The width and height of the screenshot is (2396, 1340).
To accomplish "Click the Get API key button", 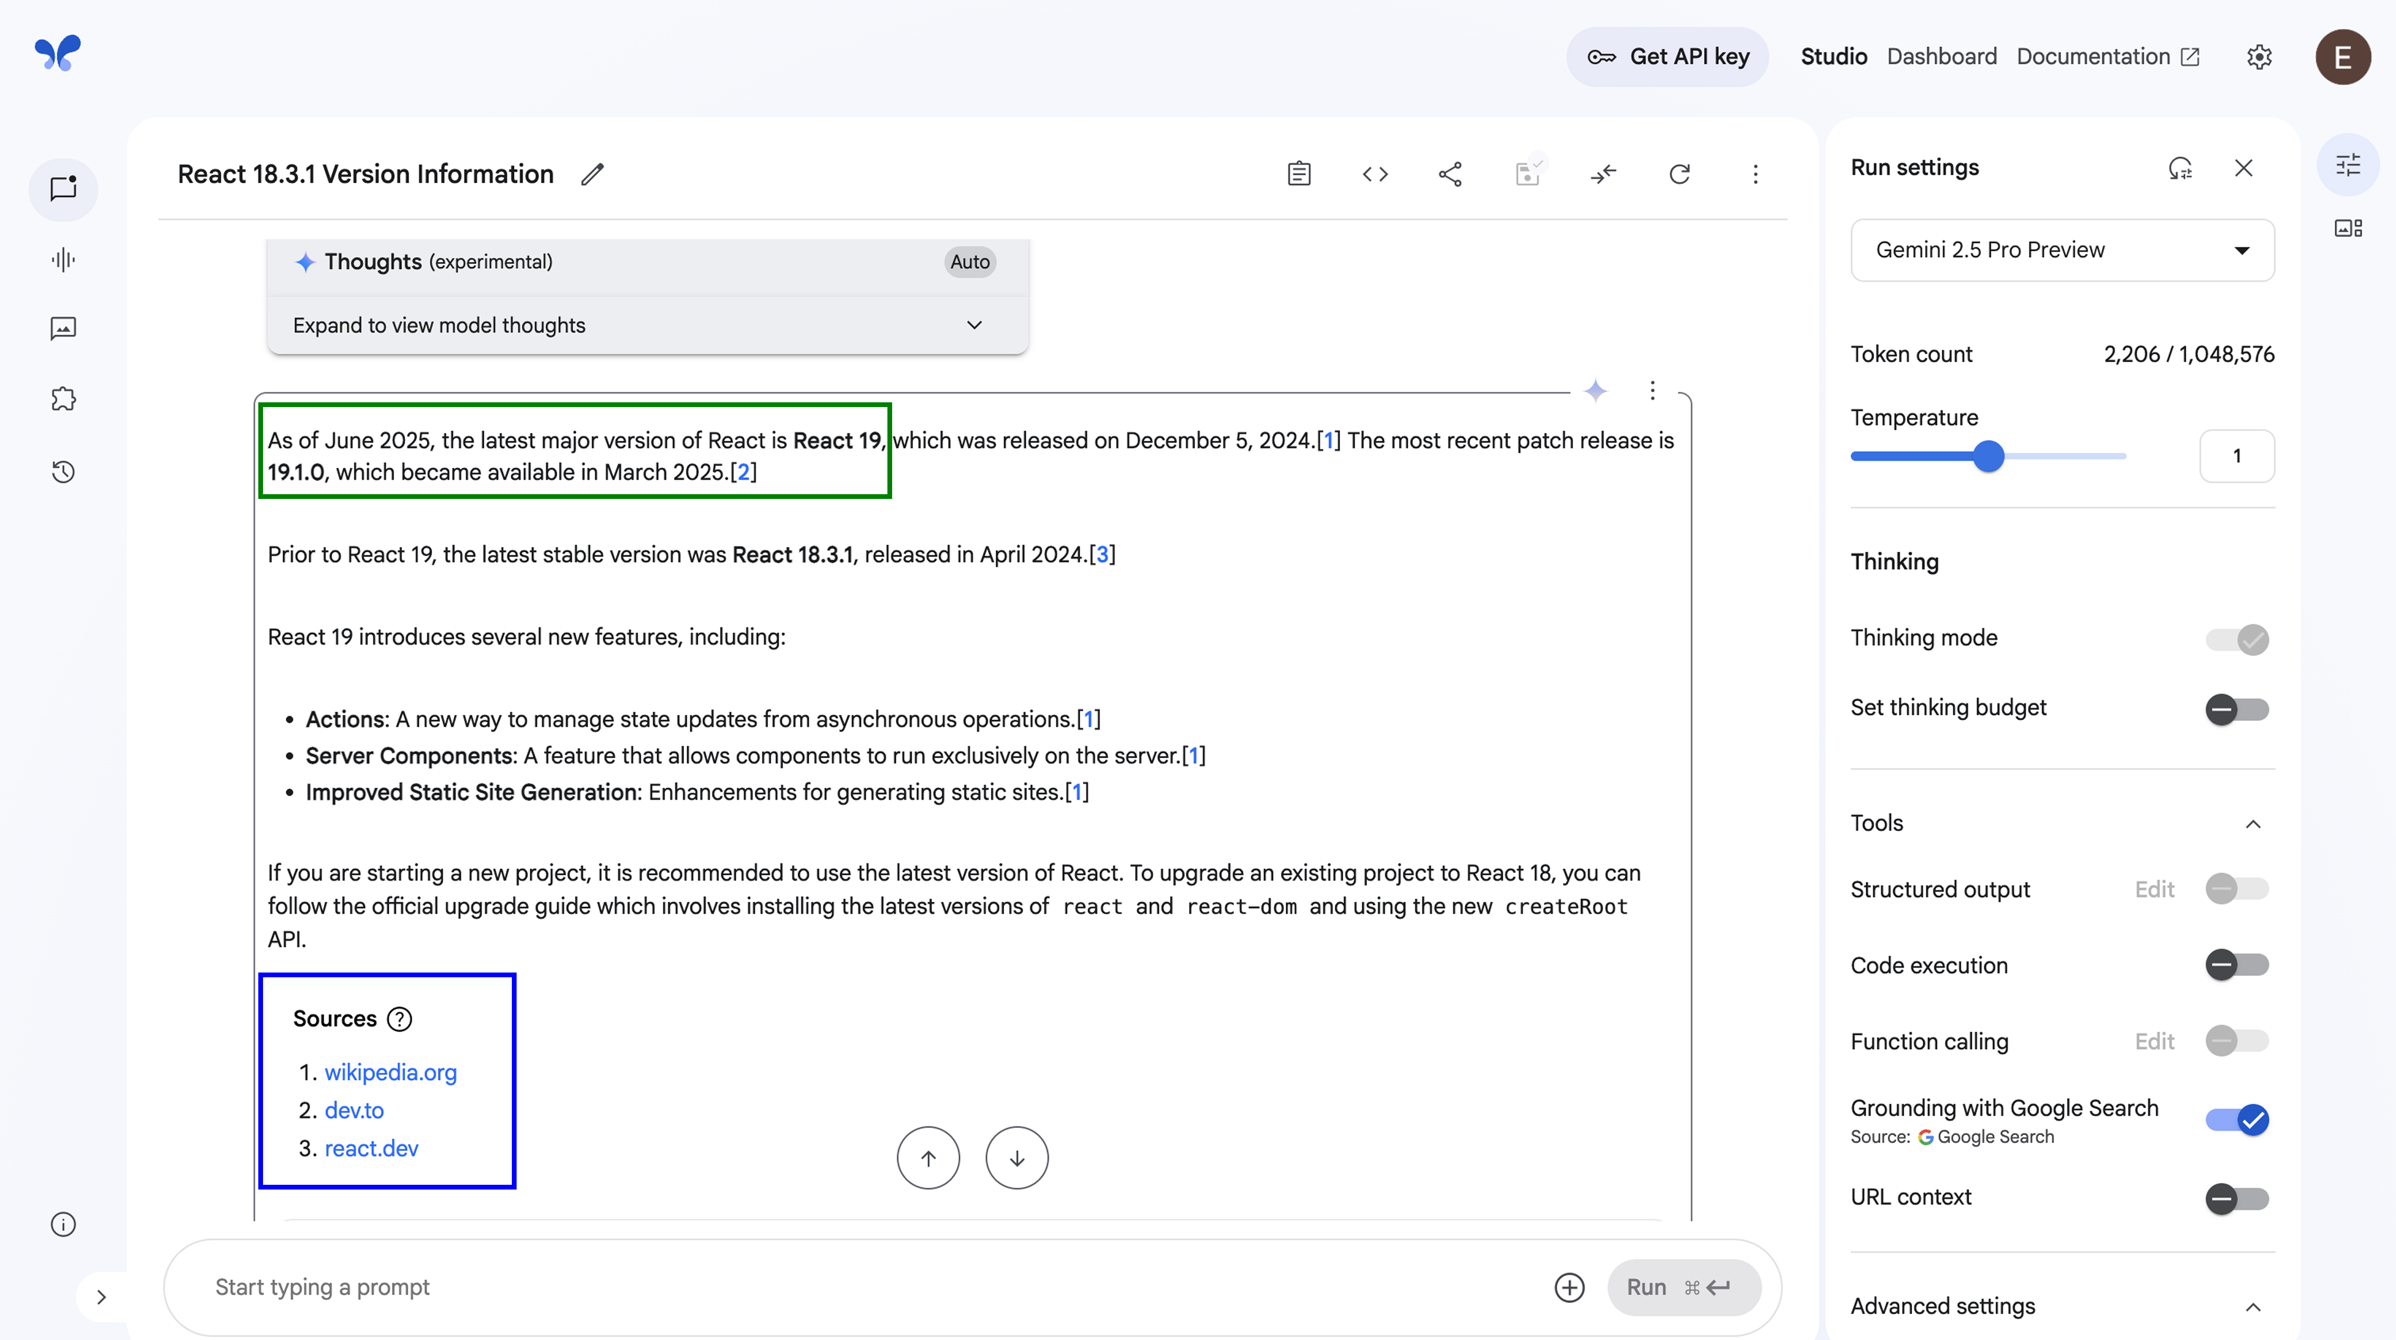I will click(x=1668, y=56).
